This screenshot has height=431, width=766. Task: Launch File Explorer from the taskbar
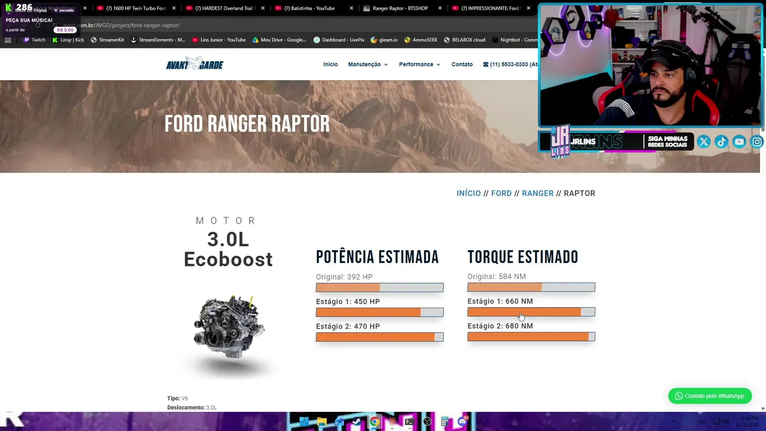[x=321, y=421]
